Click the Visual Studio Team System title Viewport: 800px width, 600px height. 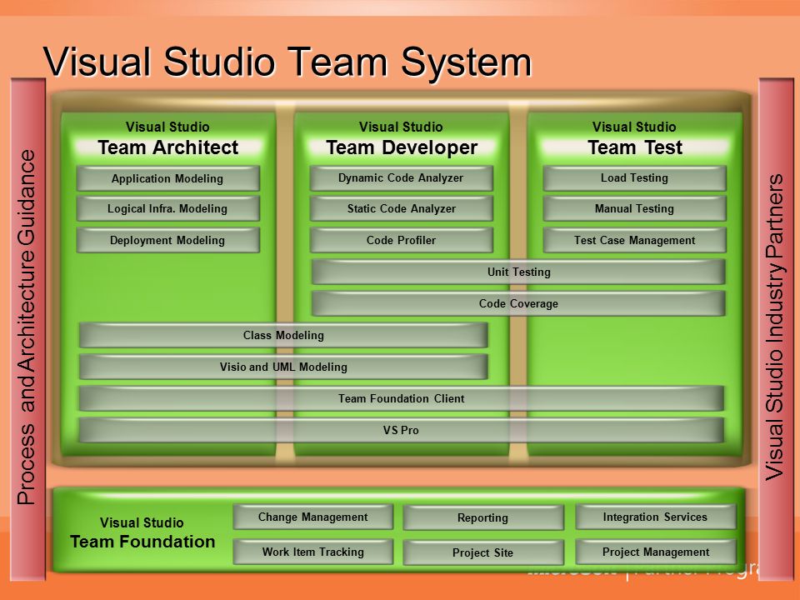pos(287,62)
